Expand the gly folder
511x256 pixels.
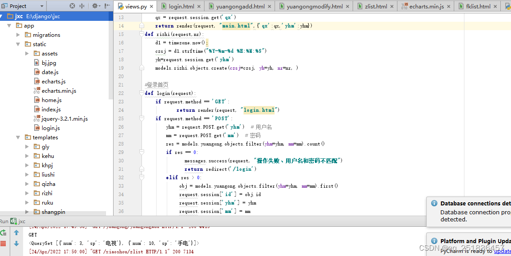[27, 147]
